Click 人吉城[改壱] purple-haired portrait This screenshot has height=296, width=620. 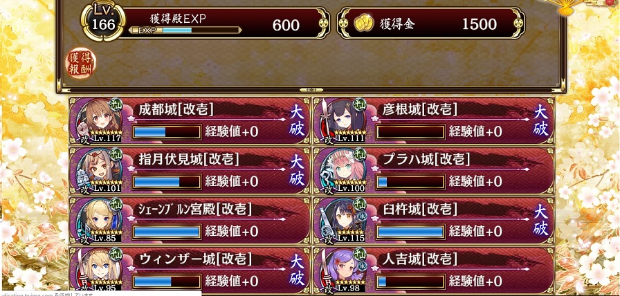point(343,270)
